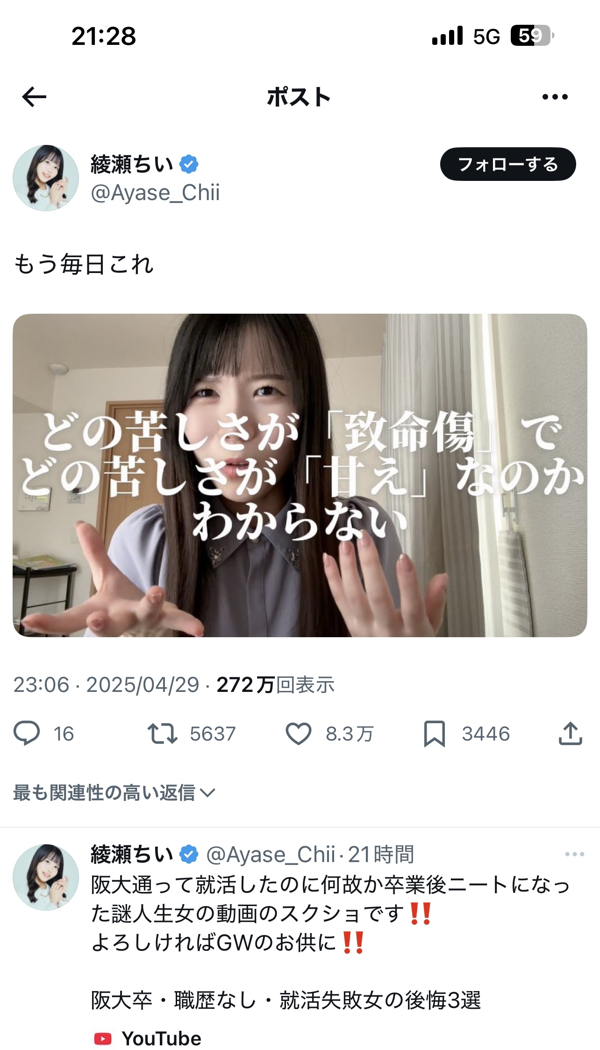Tap the @Ayase_Chii handle in post header
This screenshot has height=1050, width=600.
click(155, 193)
